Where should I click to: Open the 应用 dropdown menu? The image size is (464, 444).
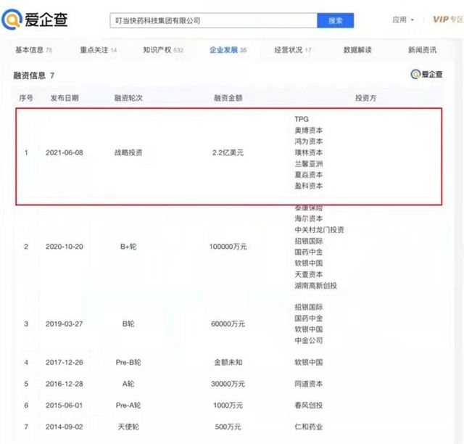tap(403, 20)
